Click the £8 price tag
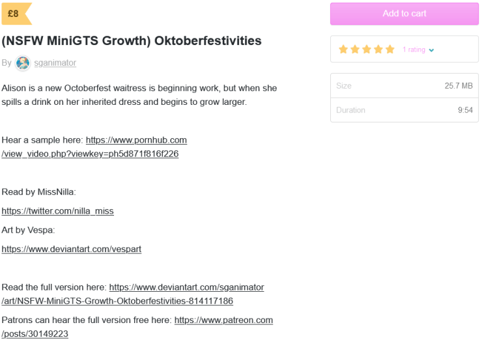The height and width of the screenshot is (340, 482). pyautogui.click(x=14, y=13)
